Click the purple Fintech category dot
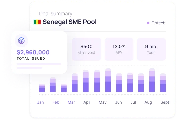The image size is (177, 120). click(x=148, y=23)
